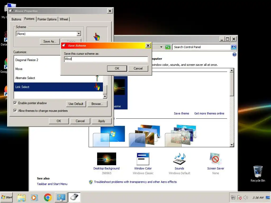Open Sounds settings icon
Image resolution: width=271 pixels, height=203 pixels.
coord(179,159)
